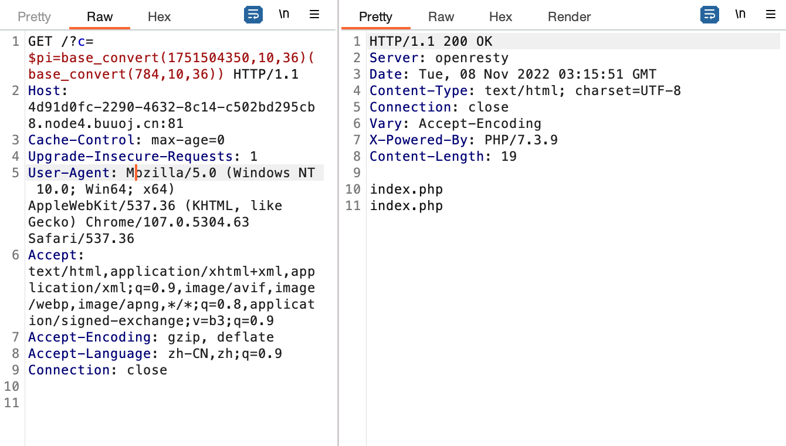Click Server: openresty header line
This screenshot has width=786, height=446.
[439, 58]
